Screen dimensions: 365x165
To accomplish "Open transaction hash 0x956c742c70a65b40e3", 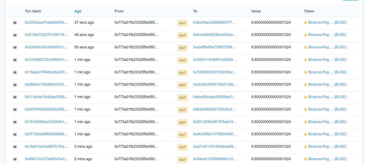I will [46, 159].
